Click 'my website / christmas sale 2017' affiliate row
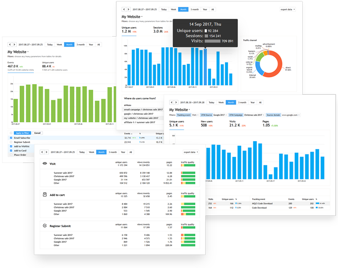The image size is (338, 268). tap(143, 118)
